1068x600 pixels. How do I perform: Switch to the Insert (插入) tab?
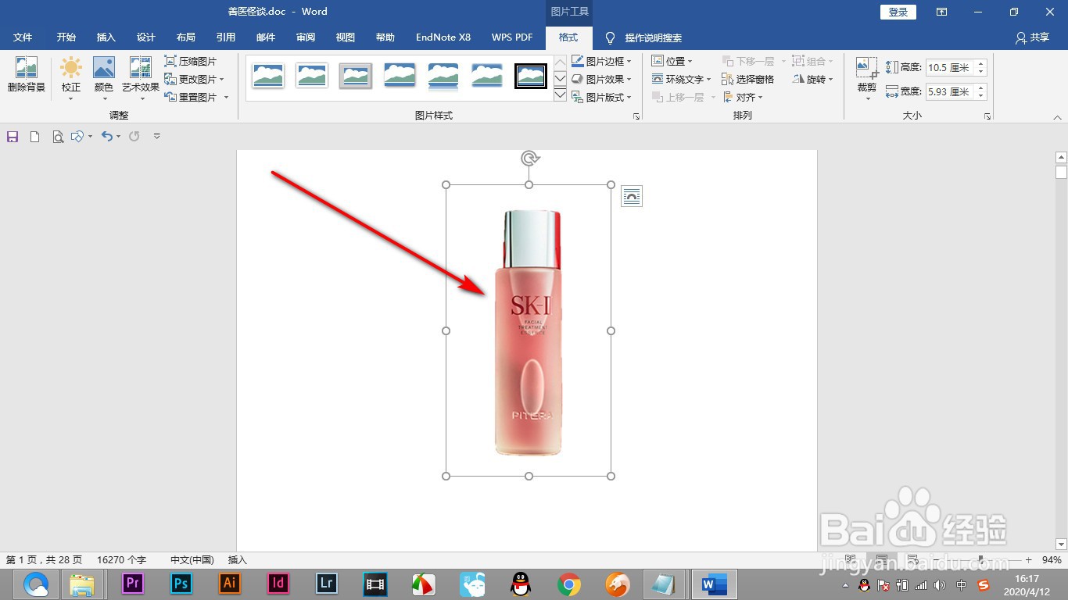(106, 37)
